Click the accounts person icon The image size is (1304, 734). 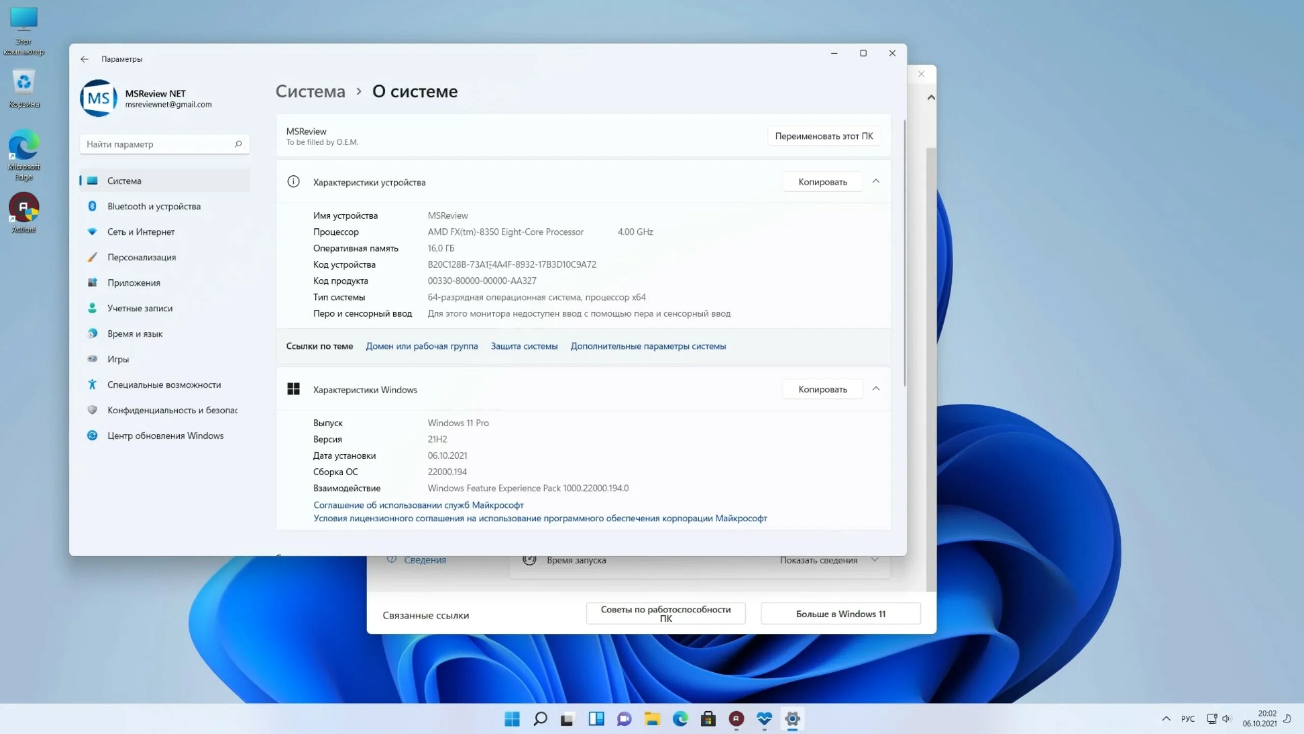click(92, 308)
